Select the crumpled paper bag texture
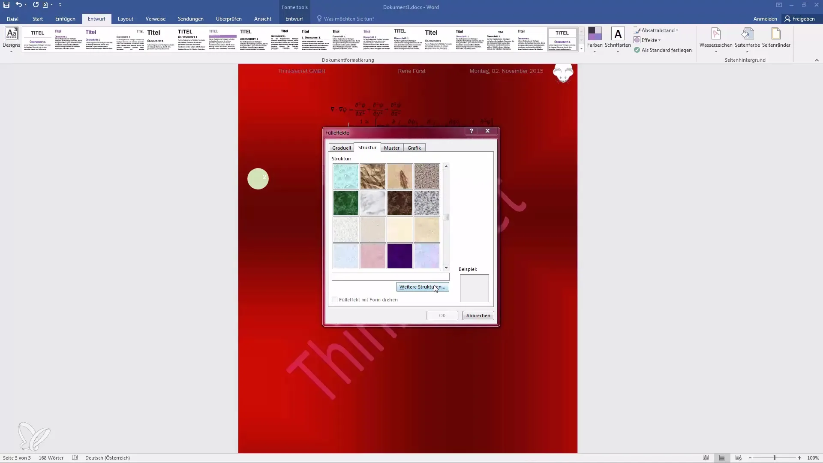 (373, 176)
